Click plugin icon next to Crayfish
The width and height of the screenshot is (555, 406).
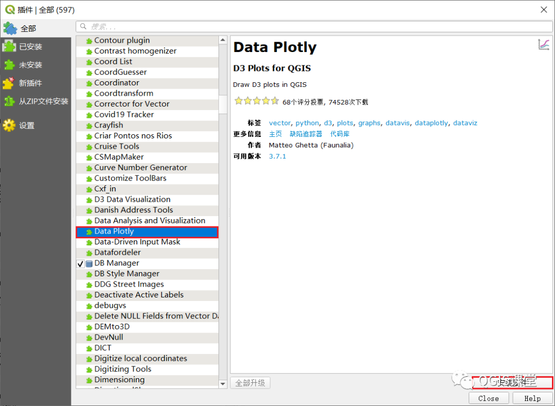click(89, 126)
